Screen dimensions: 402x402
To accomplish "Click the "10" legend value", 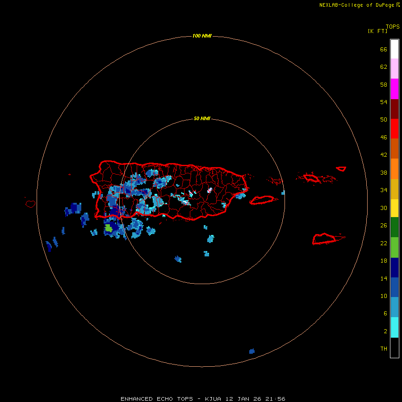I will (x=384, y=296).
